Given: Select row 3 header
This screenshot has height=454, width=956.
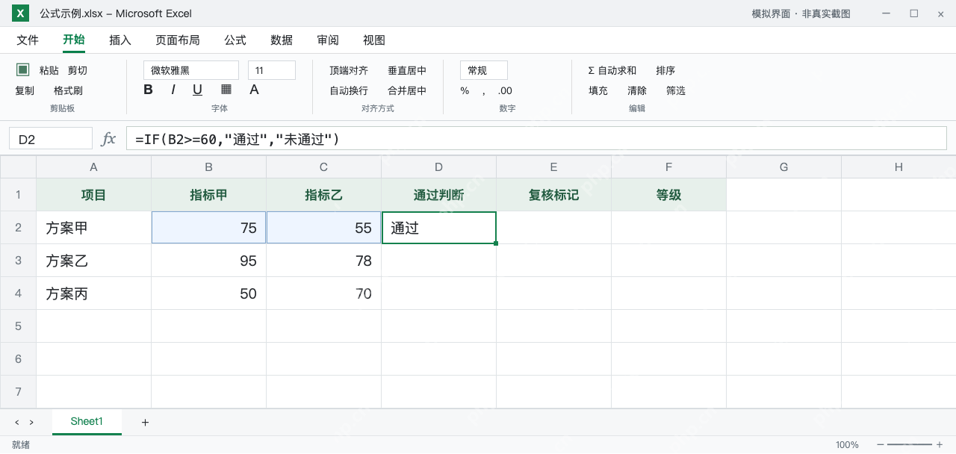Looking at the screenshot, I should click(18, 261).
